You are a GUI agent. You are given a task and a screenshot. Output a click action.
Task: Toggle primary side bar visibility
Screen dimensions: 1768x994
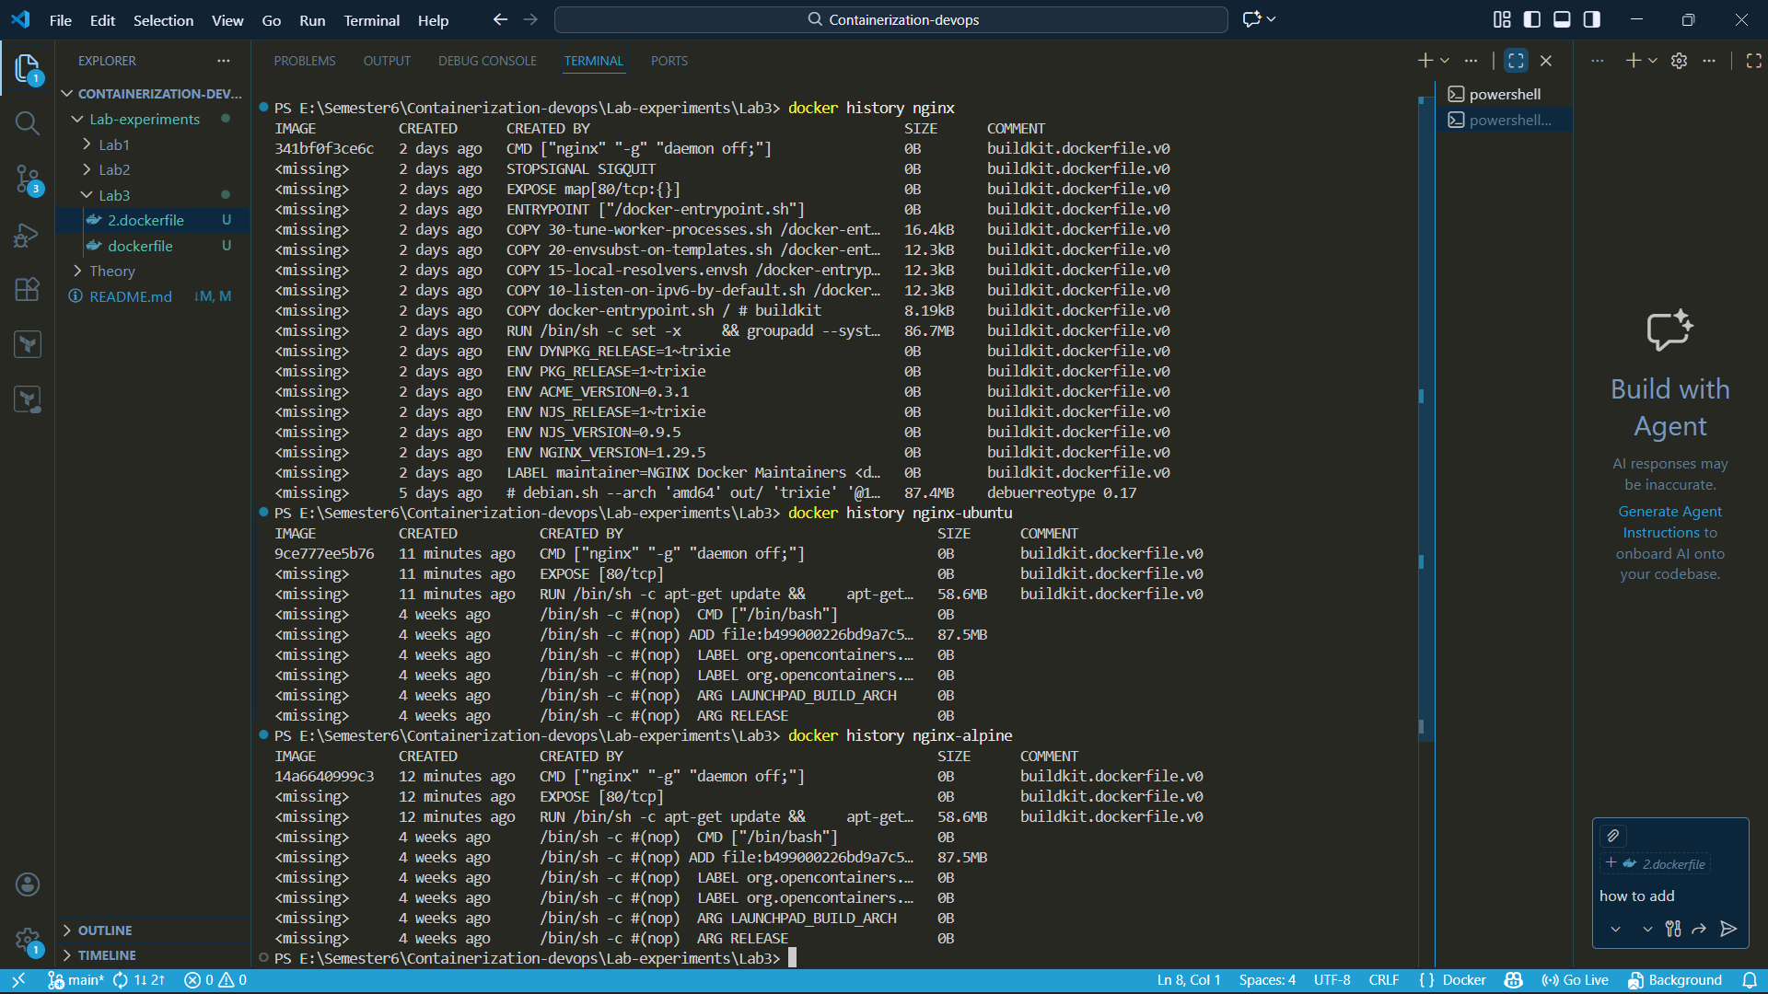click(x=1532, y=19)
